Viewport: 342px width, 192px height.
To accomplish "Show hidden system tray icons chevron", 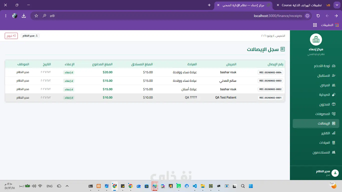I will coord(67,186).
